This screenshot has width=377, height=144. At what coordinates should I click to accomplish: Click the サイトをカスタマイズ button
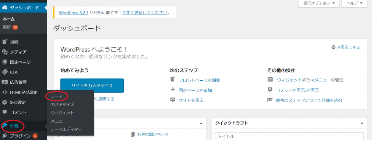point(92,85)
